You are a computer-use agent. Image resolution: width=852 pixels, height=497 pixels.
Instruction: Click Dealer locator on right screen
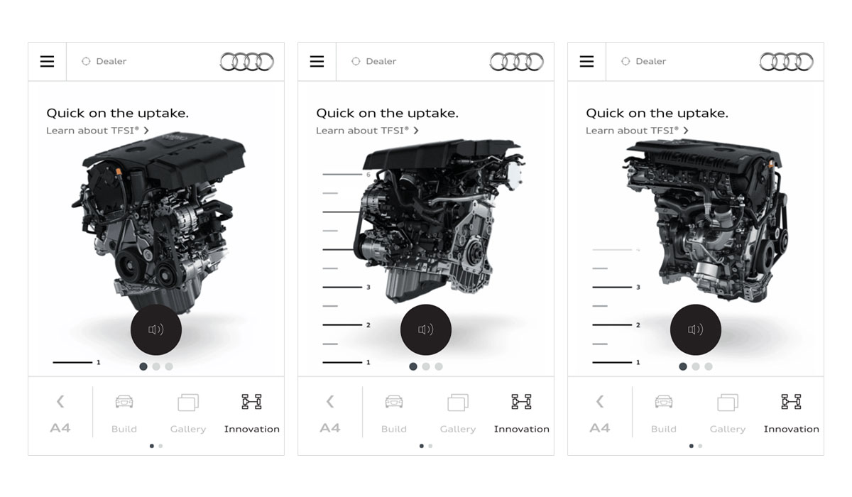pos(643,61)
